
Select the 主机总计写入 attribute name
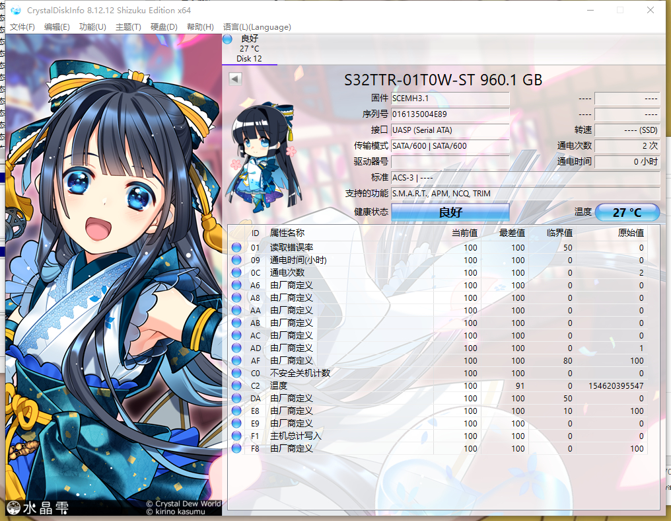(x=296, y=435)
